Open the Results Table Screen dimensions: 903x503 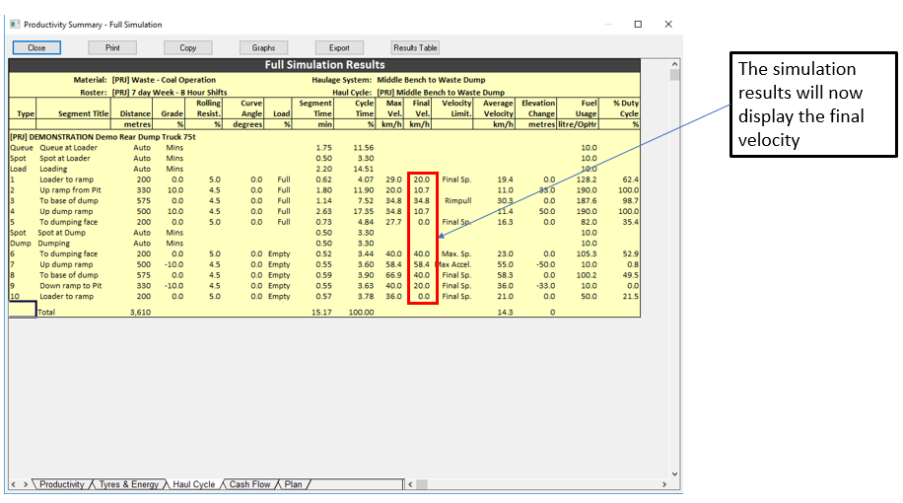pyautogui.click(x=415, y=47)
